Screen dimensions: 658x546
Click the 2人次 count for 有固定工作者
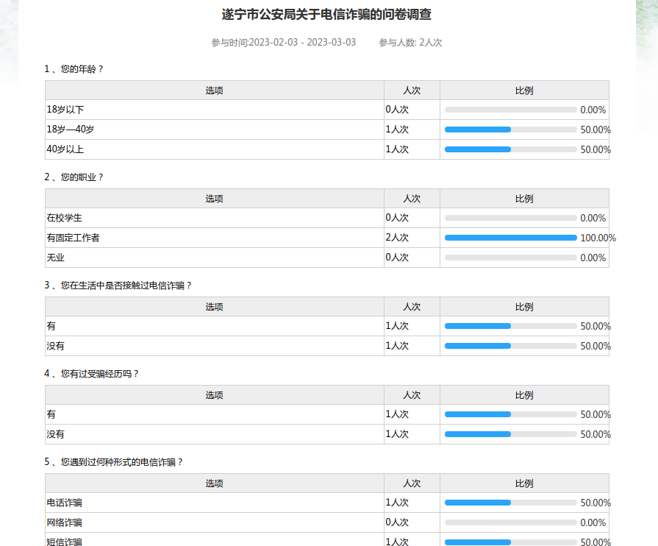pos(397,238)
